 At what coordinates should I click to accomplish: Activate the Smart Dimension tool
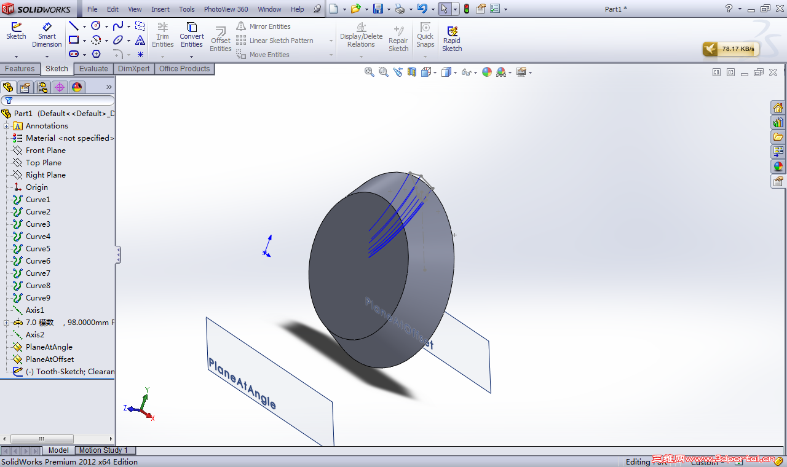point(47,35)
